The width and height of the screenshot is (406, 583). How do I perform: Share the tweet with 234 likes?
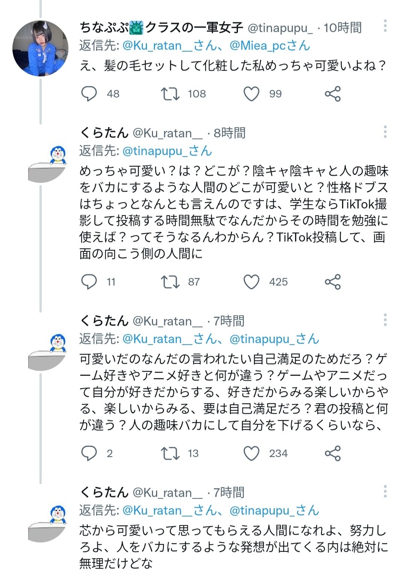coord(333,453)
